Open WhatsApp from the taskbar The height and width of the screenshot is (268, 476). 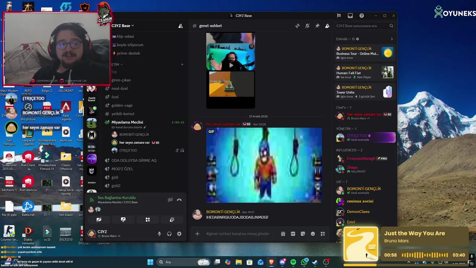(x=304, y=262)
